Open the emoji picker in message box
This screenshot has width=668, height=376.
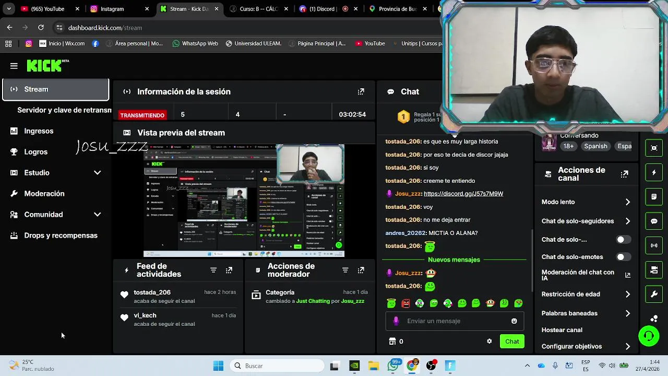(514, 321)
